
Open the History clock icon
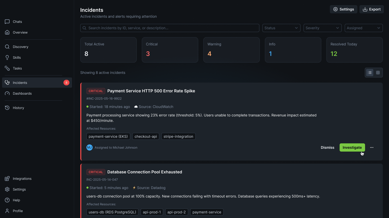click(x=7, y=108)
